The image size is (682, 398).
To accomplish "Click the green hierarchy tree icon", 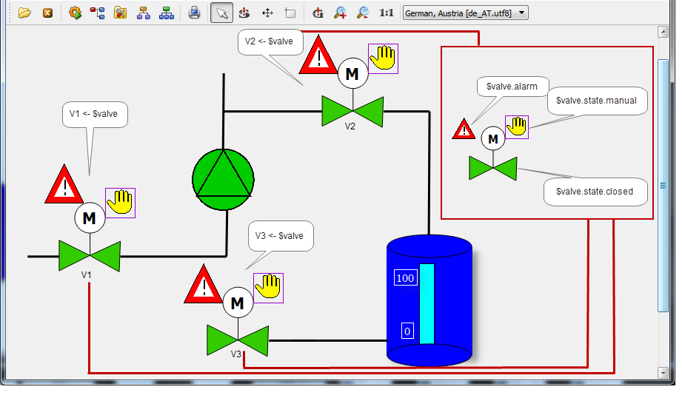I will [167, 13].
